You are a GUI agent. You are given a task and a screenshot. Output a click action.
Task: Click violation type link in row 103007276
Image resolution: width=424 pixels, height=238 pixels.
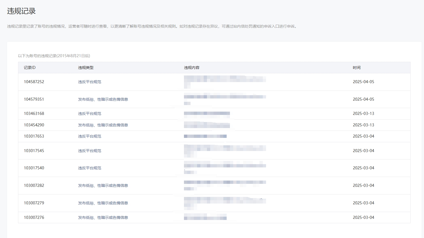click(103, 217)
